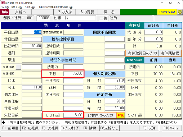
Task: Click the 入力方法 toolbar button
Action: 65,12
